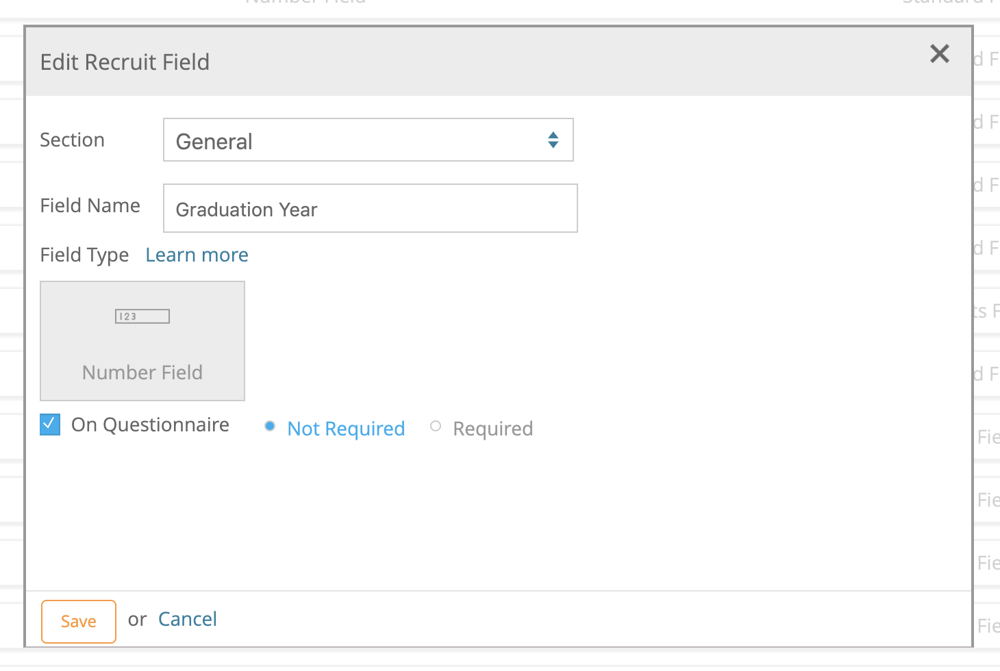Close the Edit Recruit Field dialog
This screenshot has width=1000, height=671.
click(939, 54)
